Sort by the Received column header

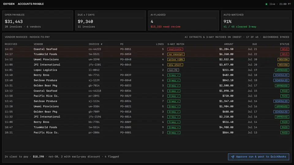point(11,44)
